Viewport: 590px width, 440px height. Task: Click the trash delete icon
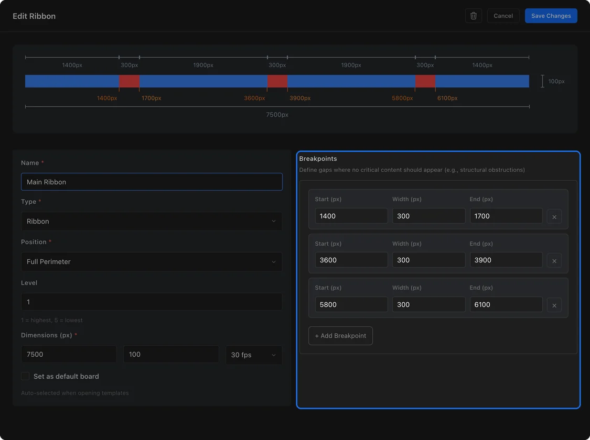point(474,16)
